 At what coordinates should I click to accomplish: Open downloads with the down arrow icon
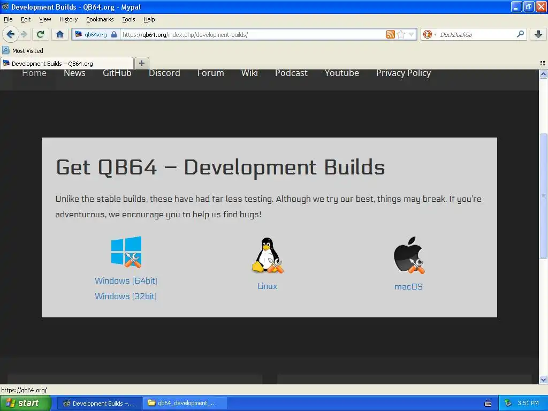click(538, 34)
